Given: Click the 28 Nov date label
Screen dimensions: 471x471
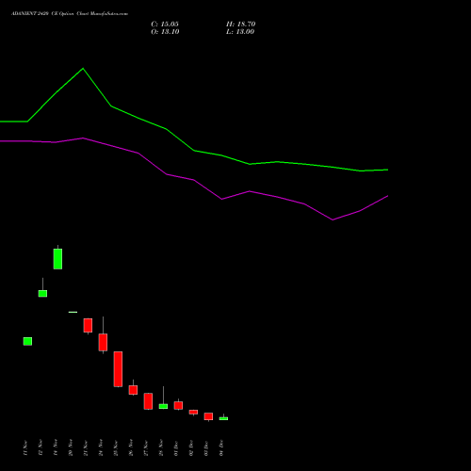Looking at the screenshot, I should coord(161,448).
